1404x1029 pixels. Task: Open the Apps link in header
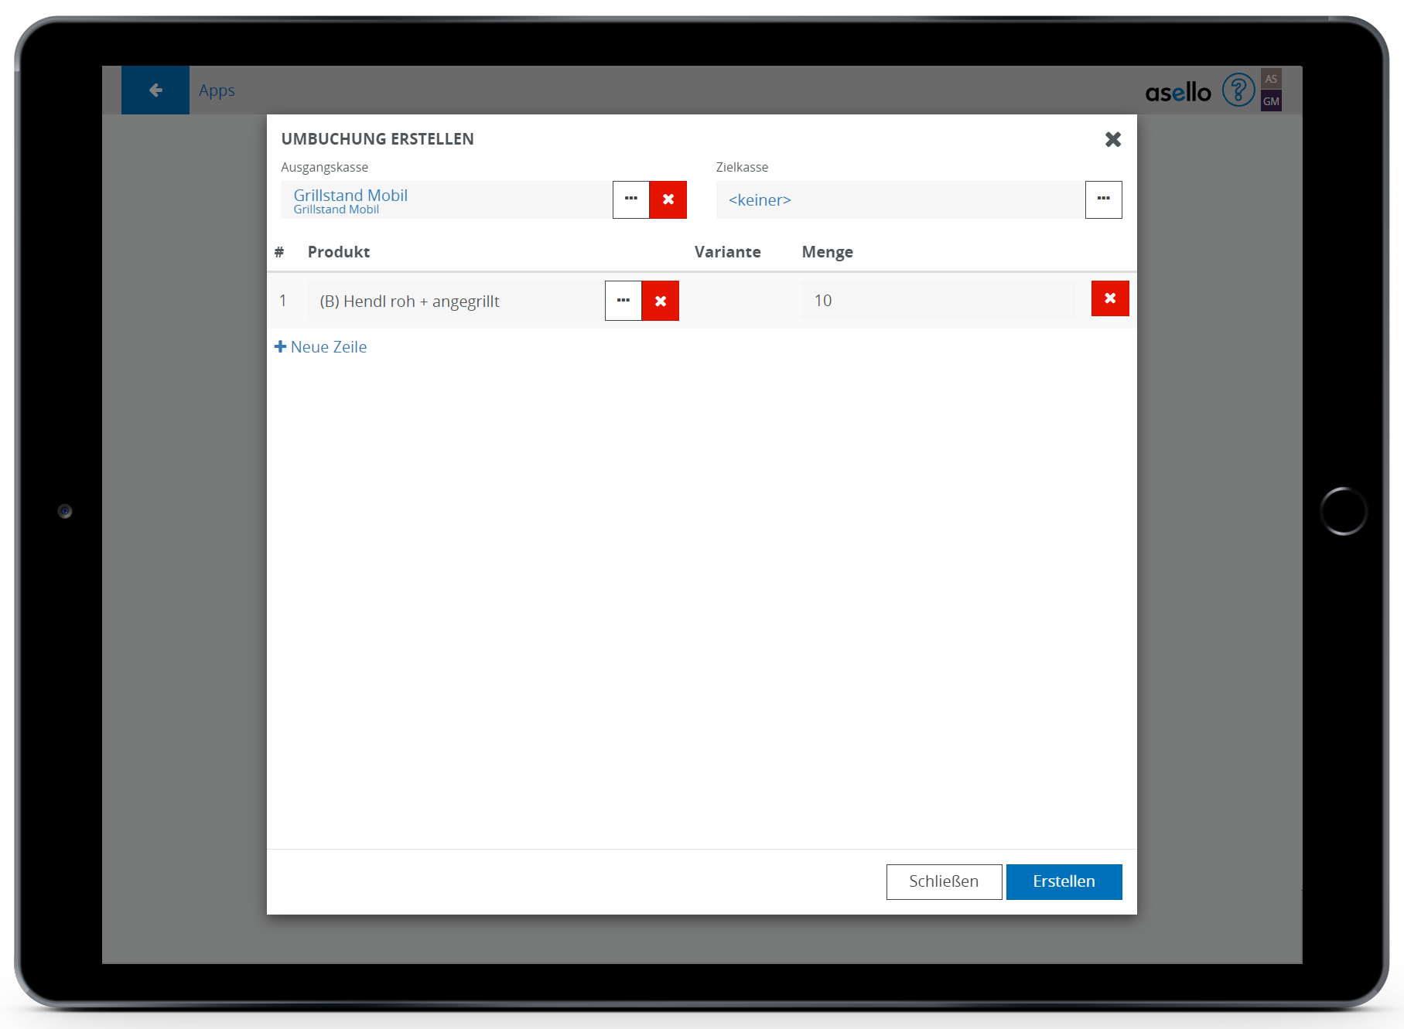click(217, 90)
